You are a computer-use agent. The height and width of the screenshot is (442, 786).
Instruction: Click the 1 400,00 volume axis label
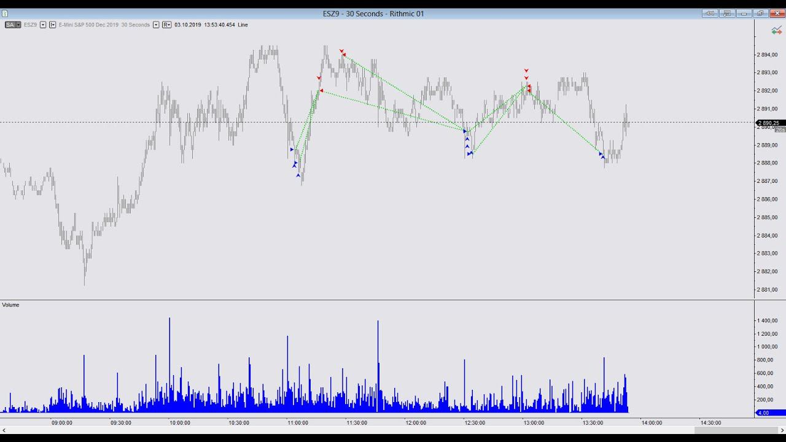(768, 320)
